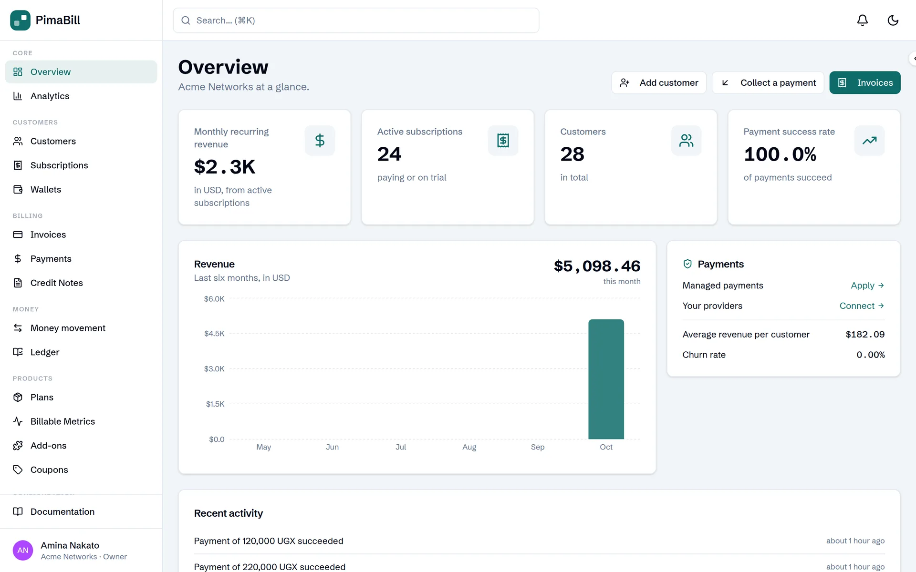
Task: Click the Payments dollar icon in sidebar
Action: click(18, 258)
